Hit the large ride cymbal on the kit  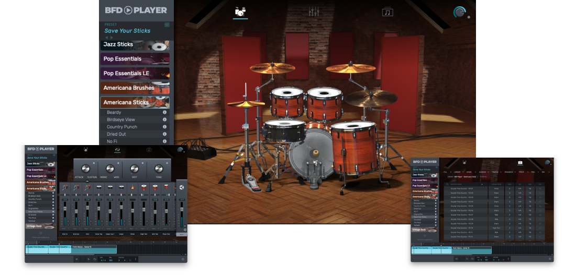click(x=371, y=98)
